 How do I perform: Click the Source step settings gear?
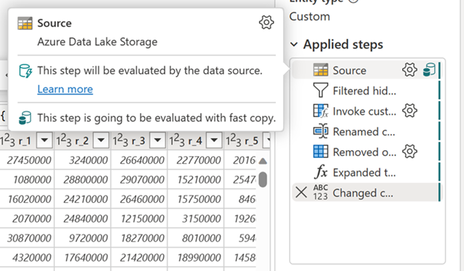409,70
